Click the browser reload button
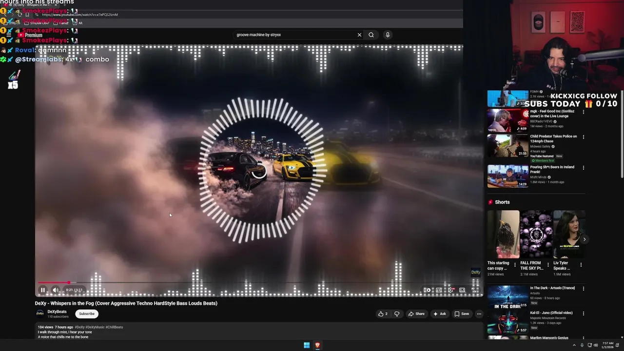The height and width of the screenshot is (351, 624). 20,15
